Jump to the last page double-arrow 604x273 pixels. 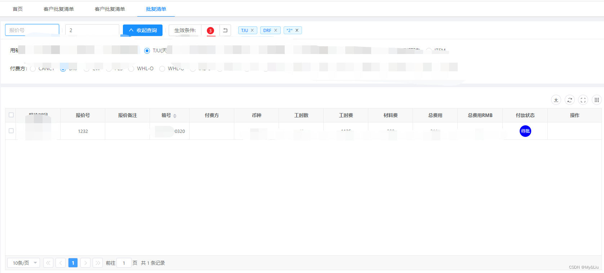point(98,263)
